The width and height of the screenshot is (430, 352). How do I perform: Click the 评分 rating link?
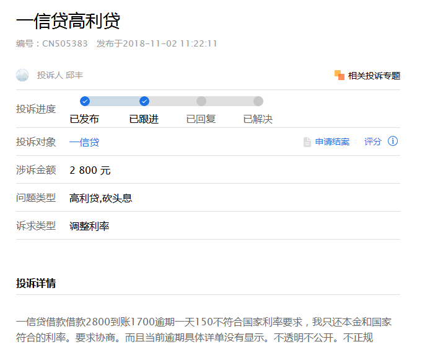pyautogui.click(x=372, y=142)
